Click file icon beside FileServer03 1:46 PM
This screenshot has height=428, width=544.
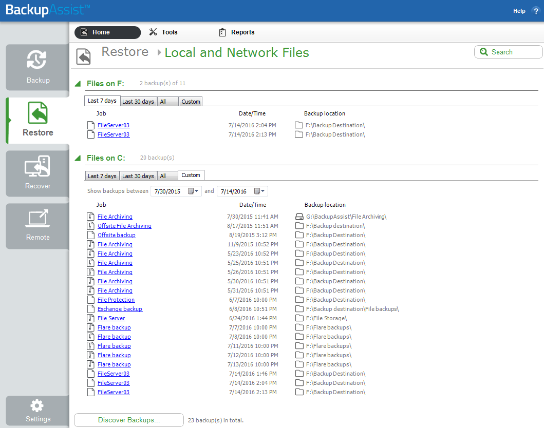tap(90, 374)
